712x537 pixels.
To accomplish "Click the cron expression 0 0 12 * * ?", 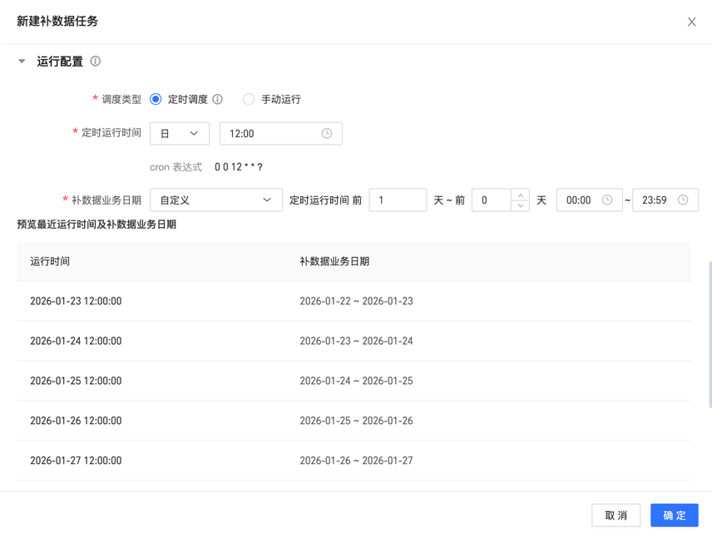I will (239, 167).
